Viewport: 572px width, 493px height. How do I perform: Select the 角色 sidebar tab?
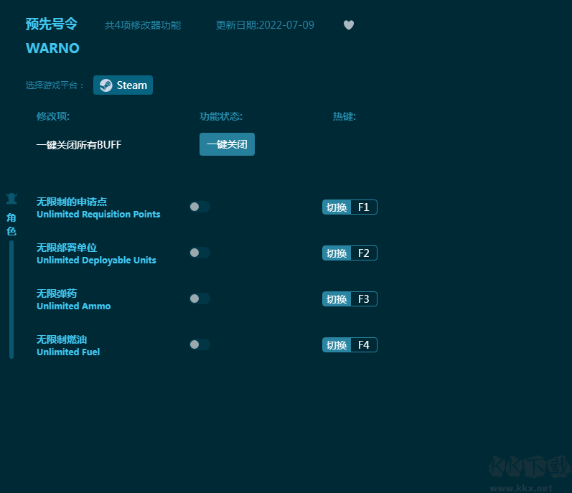point(11,225)
